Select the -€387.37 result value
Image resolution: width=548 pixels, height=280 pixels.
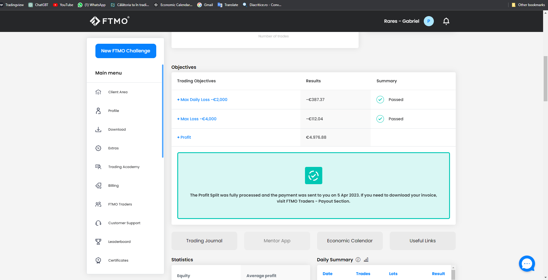tap(315, 100)
